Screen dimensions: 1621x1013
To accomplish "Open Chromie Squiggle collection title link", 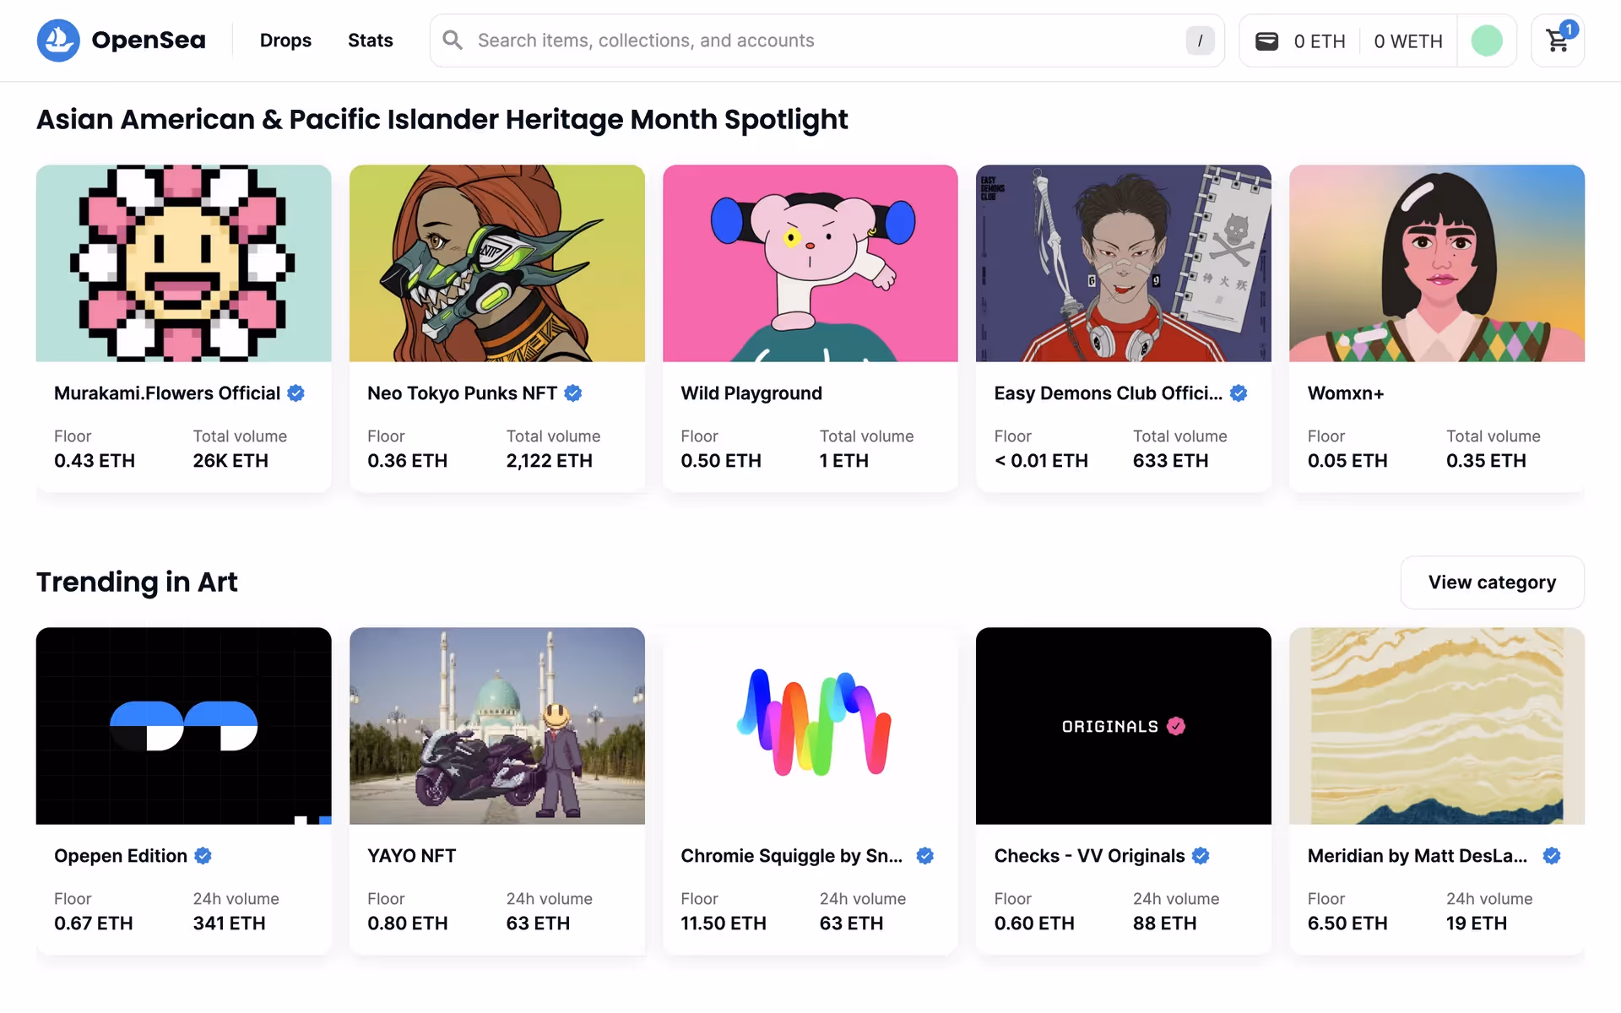I will [791, 856].
